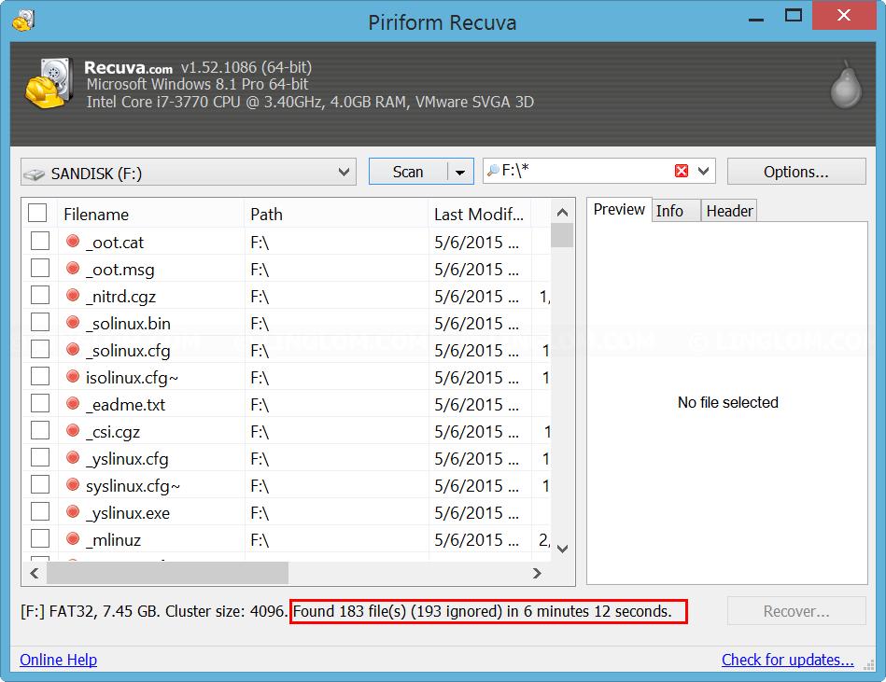Check the box for _eadme.txt
The width and height of the screenshot is (886, 682).
[x=40, y=403]
